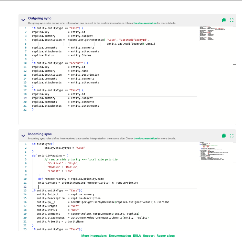Open More Integrations footer link
This screenshot has height=238, width=242.
tap(94, 236)
